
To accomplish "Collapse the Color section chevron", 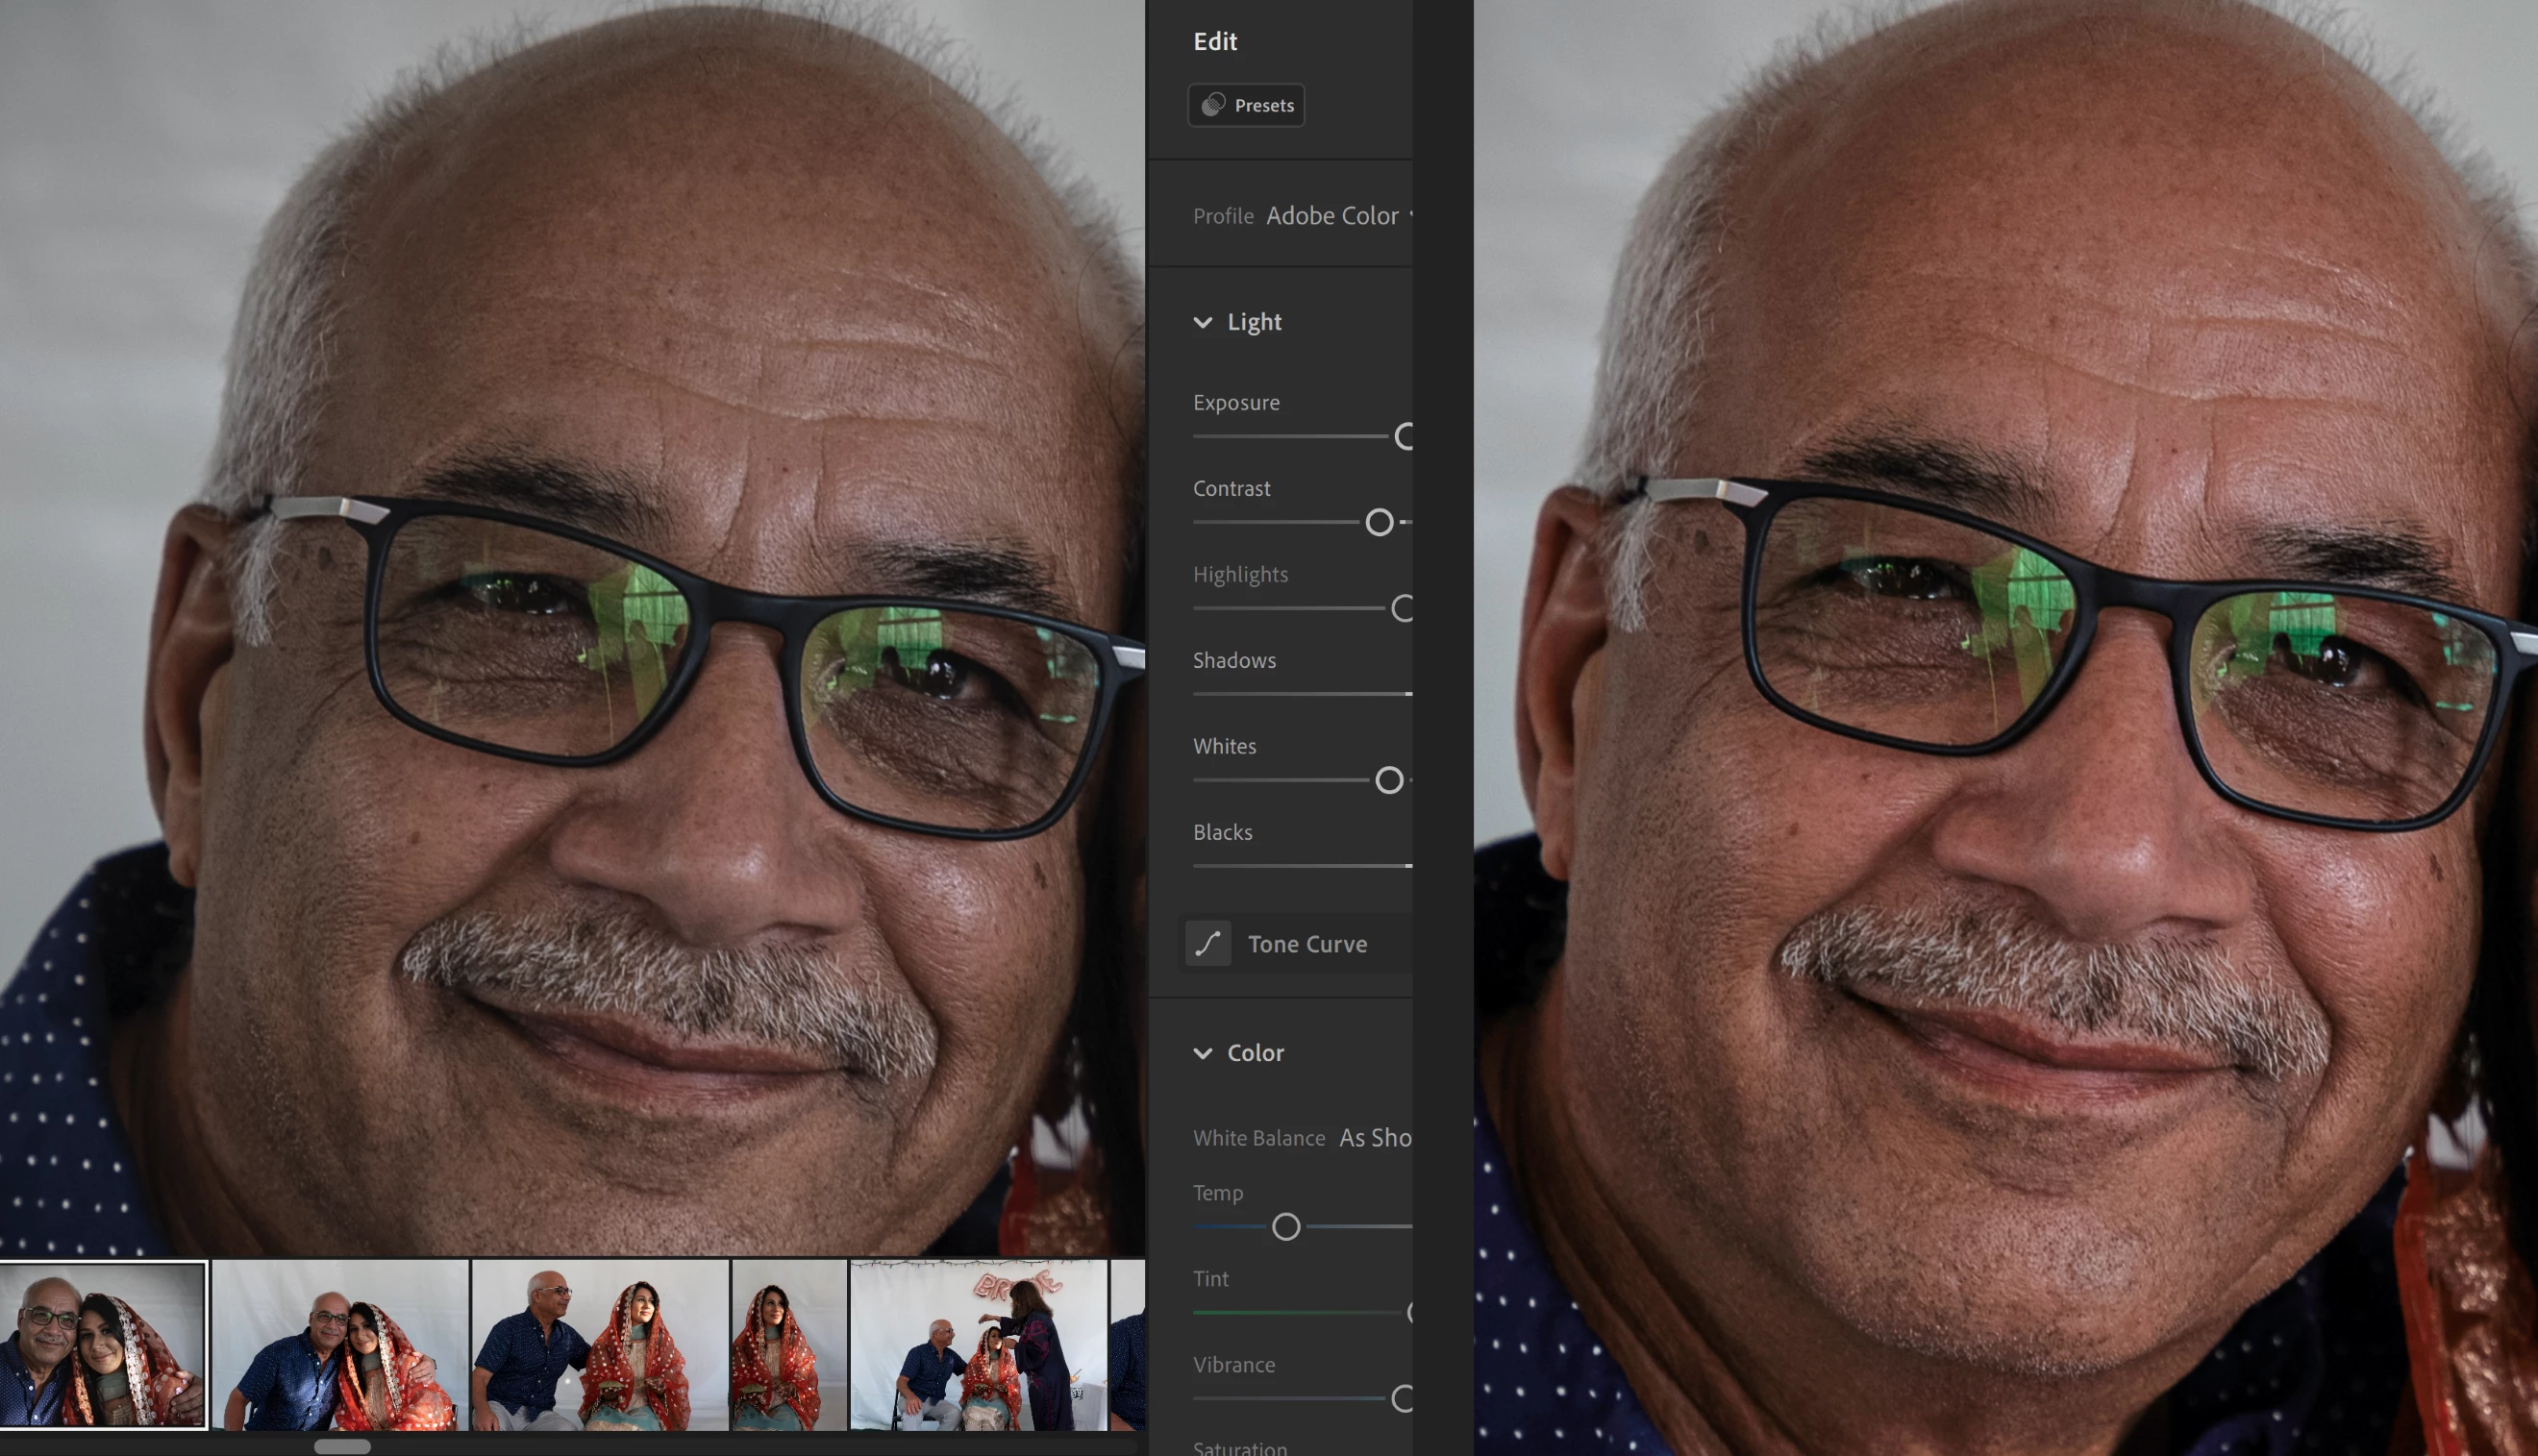I will tap(1203, 1053).
